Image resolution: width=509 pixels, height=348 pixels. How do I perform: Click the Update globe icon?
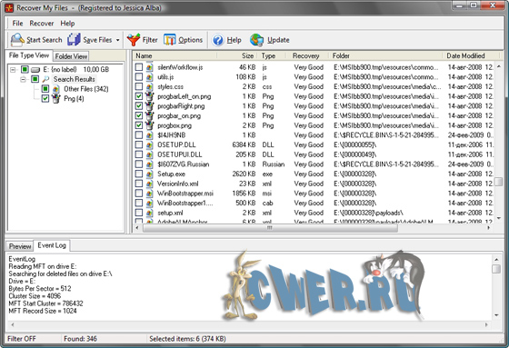[256, 40]
